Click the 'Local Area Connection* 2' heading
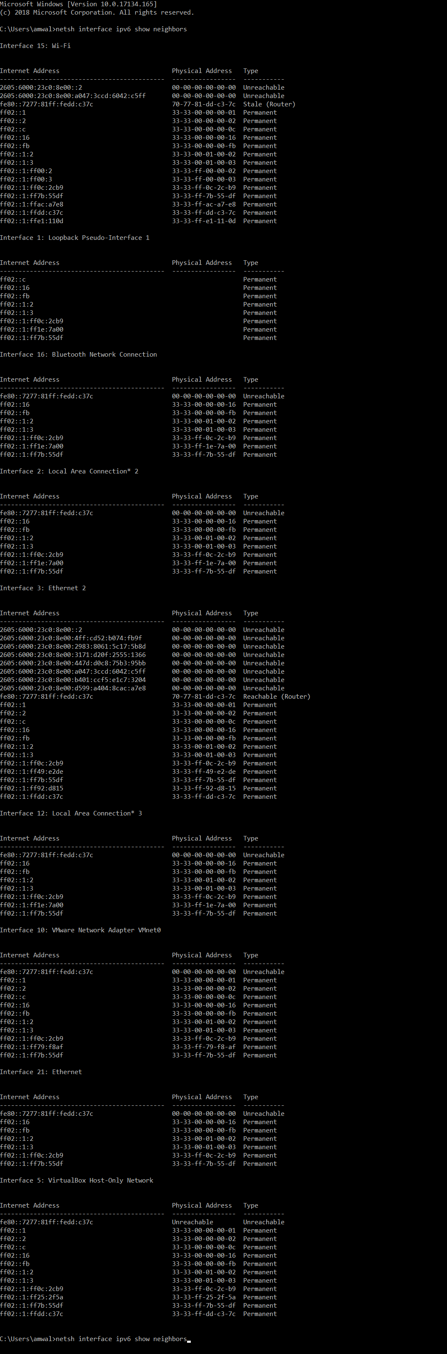Viewport: 447px width, 1354px height. click(x=69, y=471)
